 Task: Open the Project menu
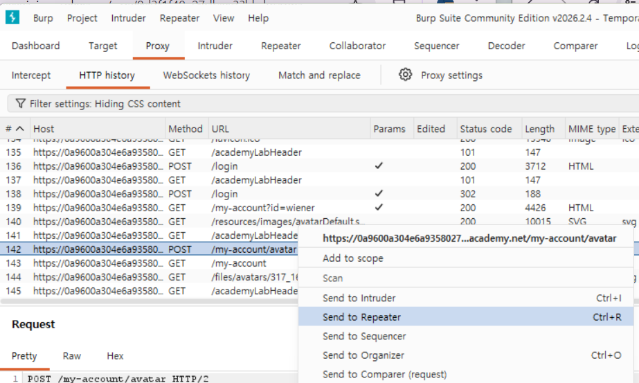click(82, 19)
